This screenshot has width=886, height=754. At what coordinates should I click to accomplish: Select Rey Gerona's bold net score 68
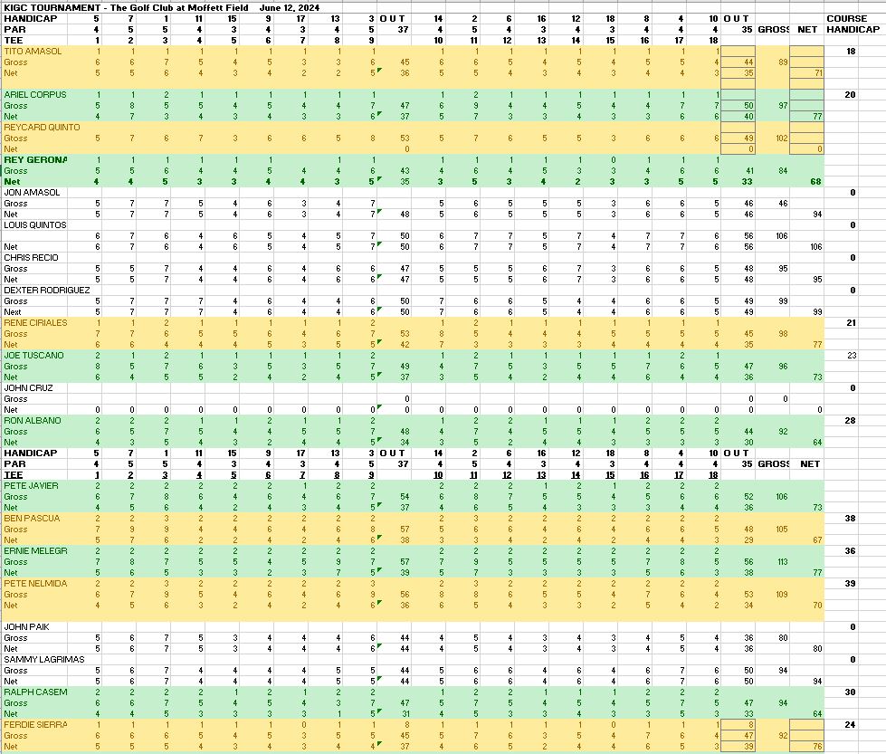point(815,182)
